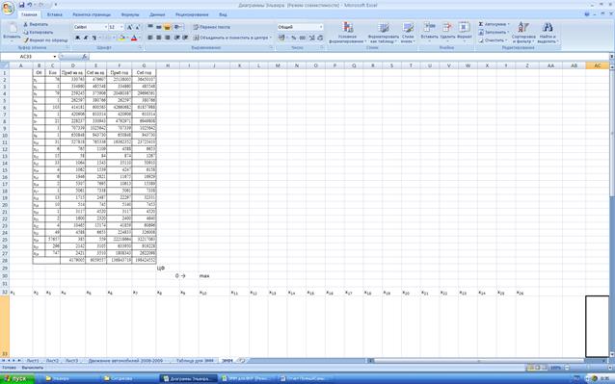Activate the Формат по образцу painter
This screenshot has height=384, width=615.
click(x=45, y=39)
